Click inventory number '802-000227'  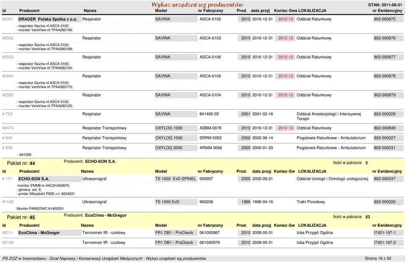pyautogui.click(x=385, y=138)
